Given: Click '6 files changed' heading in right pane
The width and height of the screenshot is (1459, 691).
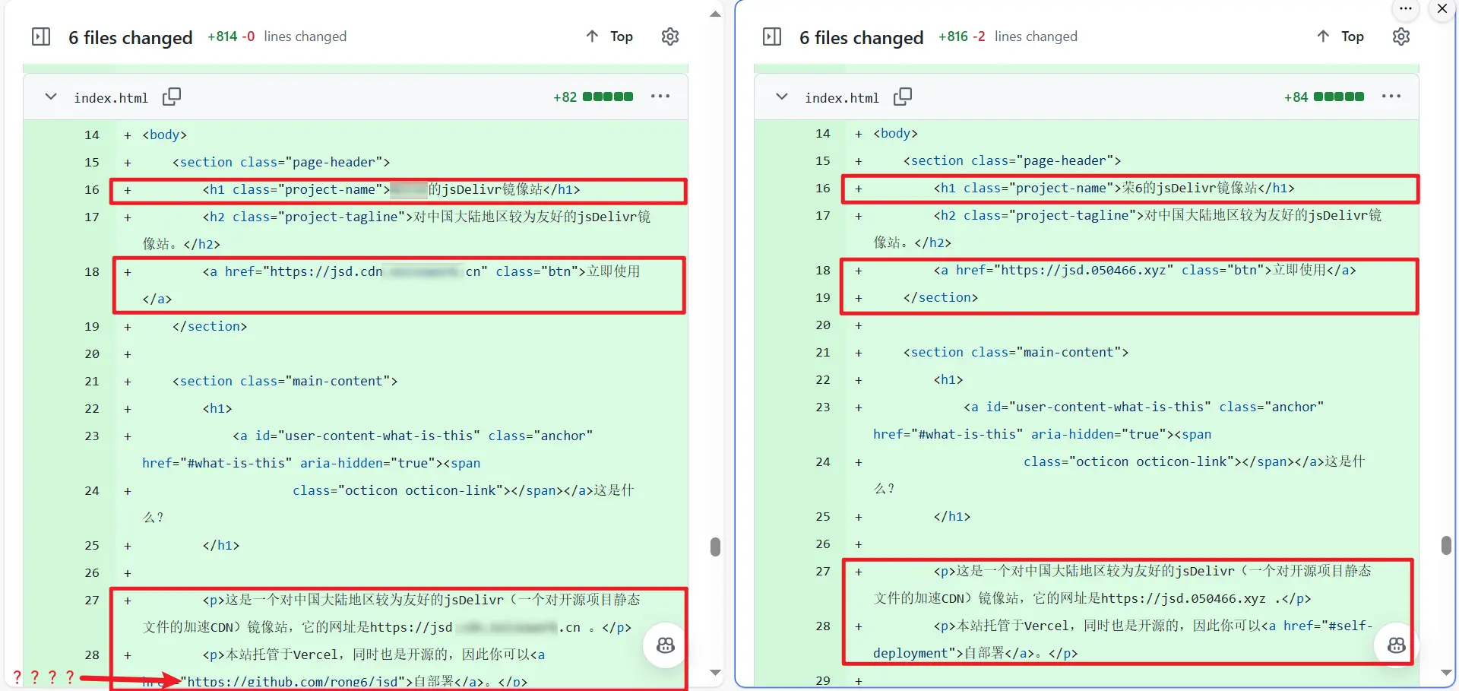Looking at the screenshot, I should point(862,37).
